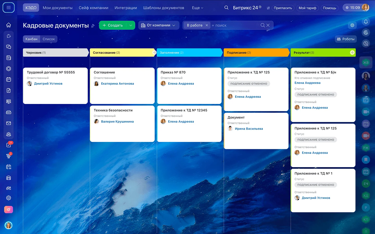
Task: Open the От компании dropdown
Action: coord(159,25)
